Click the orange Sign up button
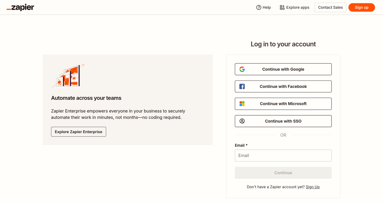Image resolution: width=383 pixels, height=202 pixels. [x=362, y=7]
